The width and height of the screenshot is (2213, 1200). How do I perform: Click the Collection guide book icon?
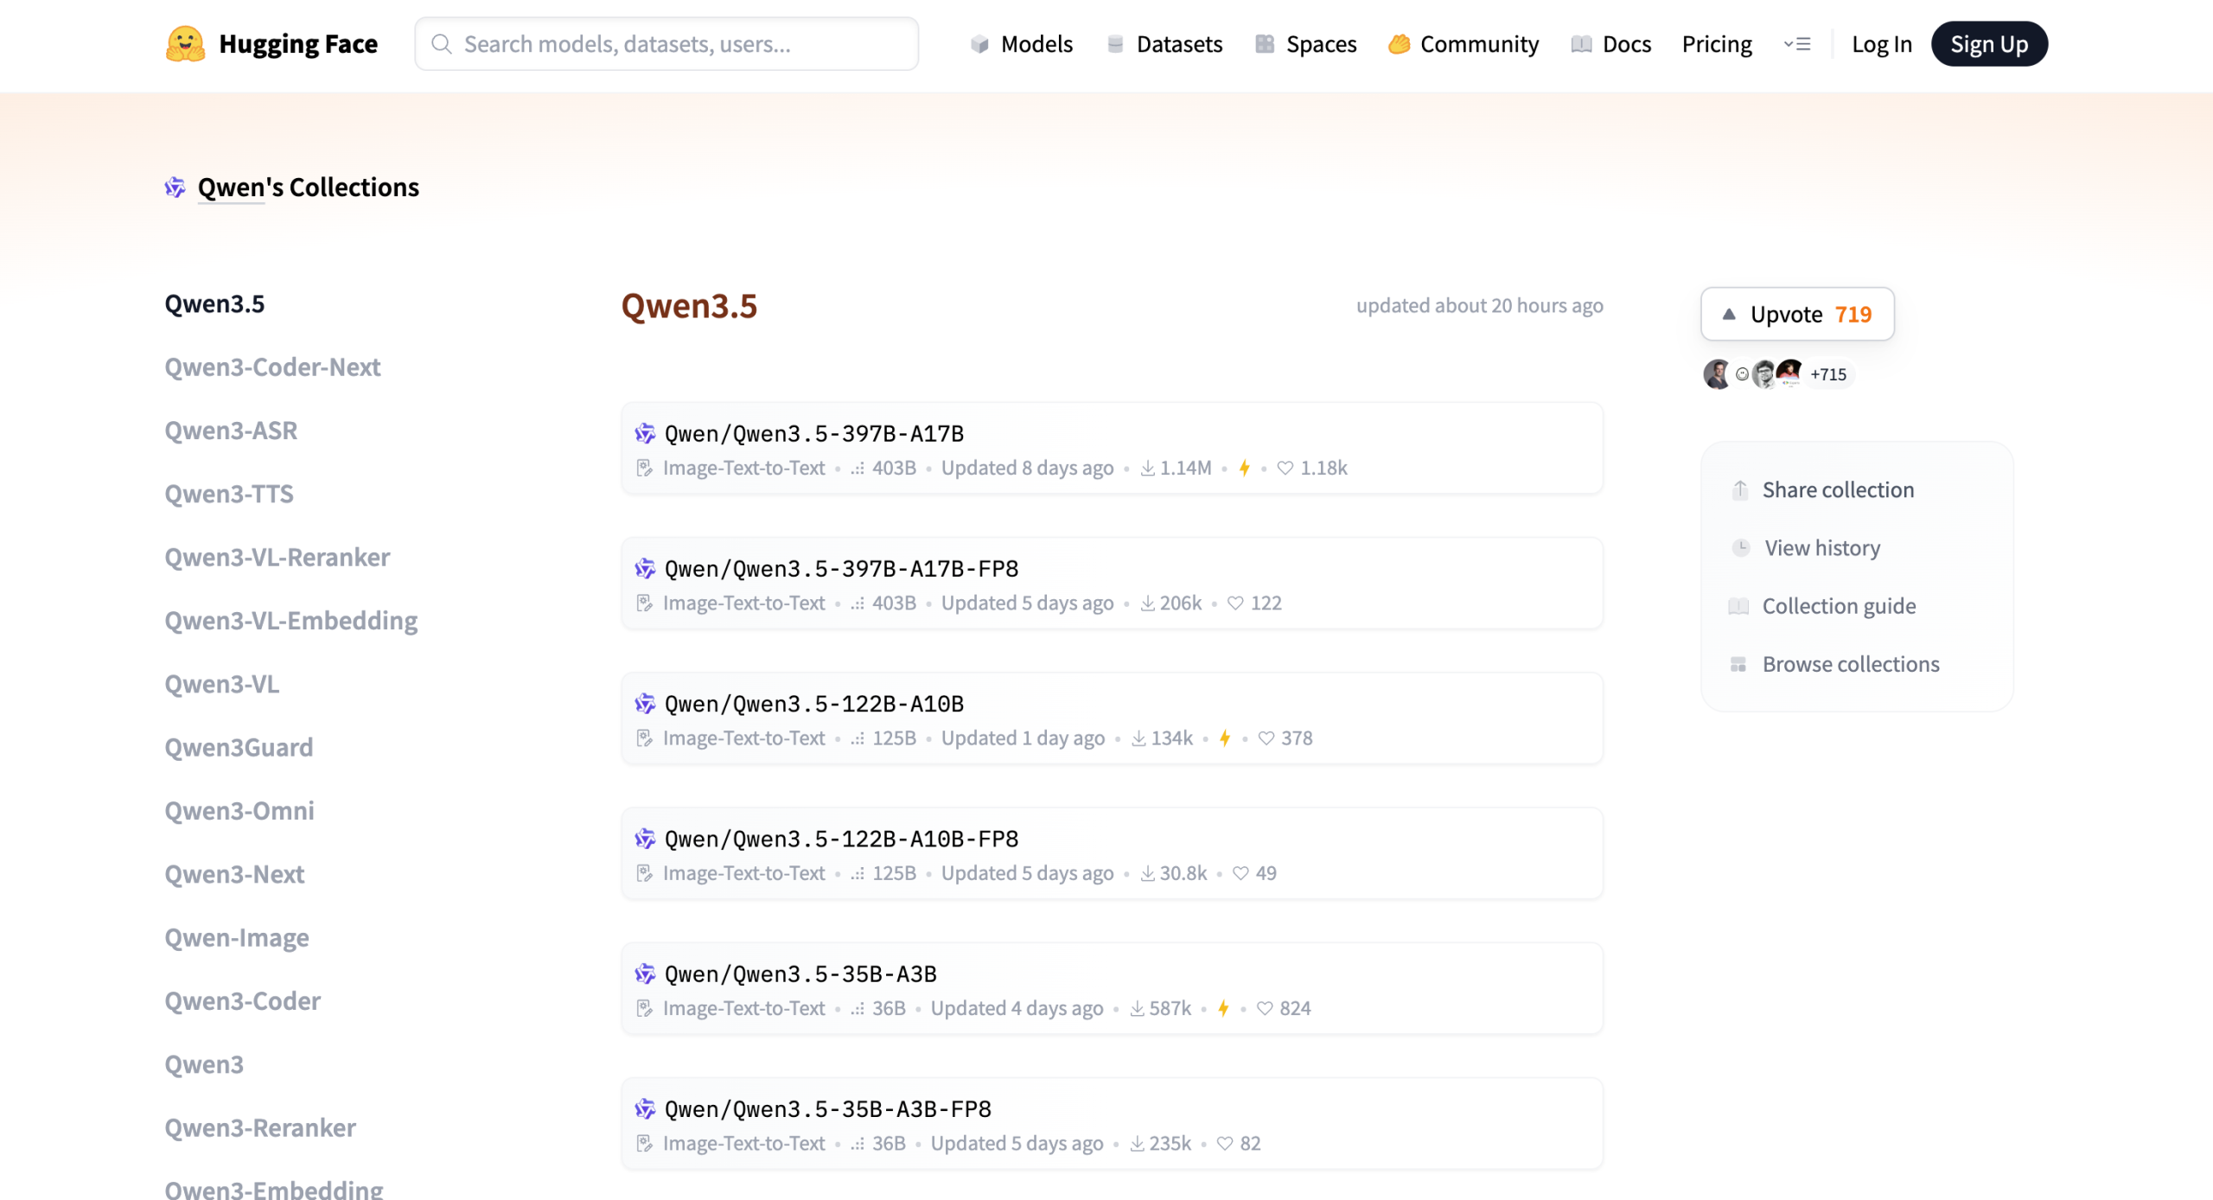point(1738,606)
